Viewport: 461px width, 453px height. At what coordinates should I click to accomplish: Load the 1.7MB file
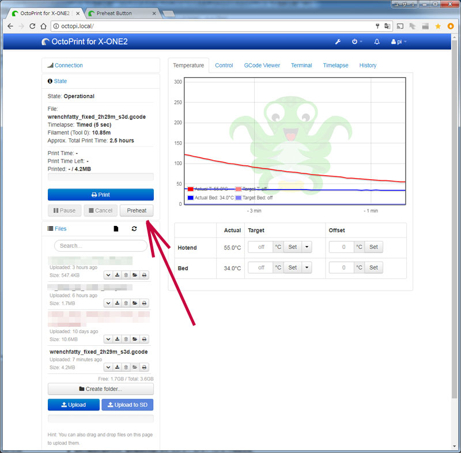135,303
